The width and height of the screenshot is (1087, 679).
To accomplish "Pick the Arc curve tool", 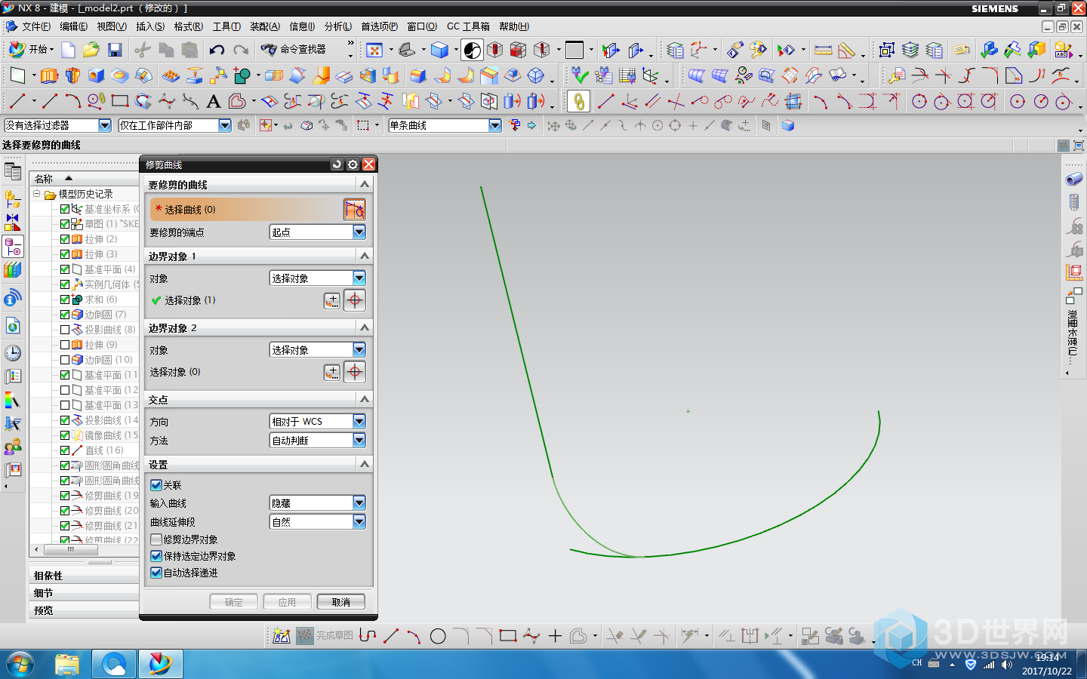I will pos(72,100).
